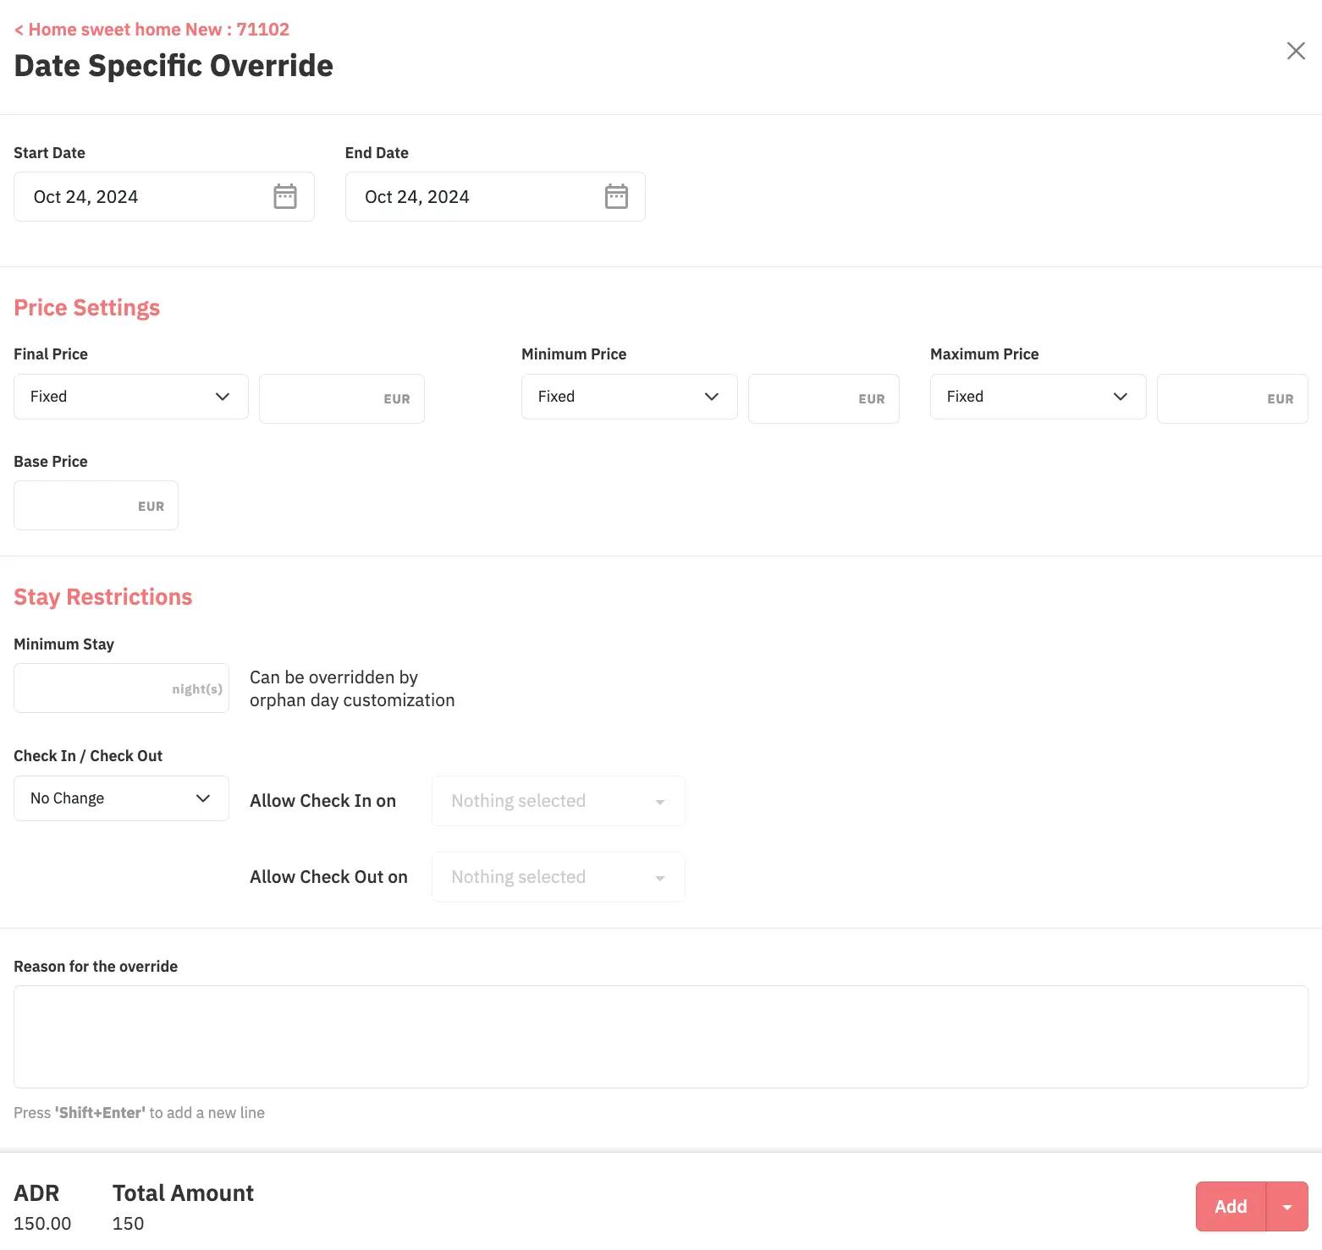
Task: Expand the arrow beside the Add button
Action: point(1287,1207)
